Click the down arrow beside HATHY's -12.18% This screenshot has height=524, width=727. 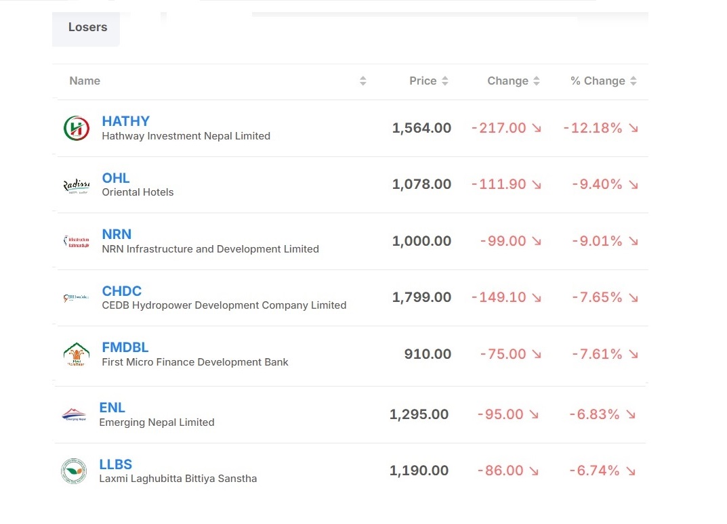[633, 129]
